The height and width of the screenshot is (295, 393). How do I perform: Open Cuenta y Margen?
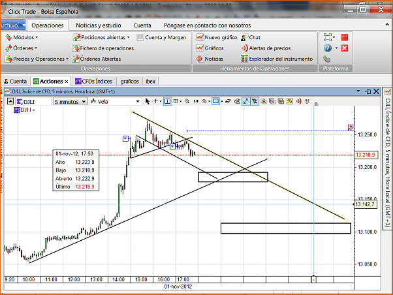(x=162, y=37)
